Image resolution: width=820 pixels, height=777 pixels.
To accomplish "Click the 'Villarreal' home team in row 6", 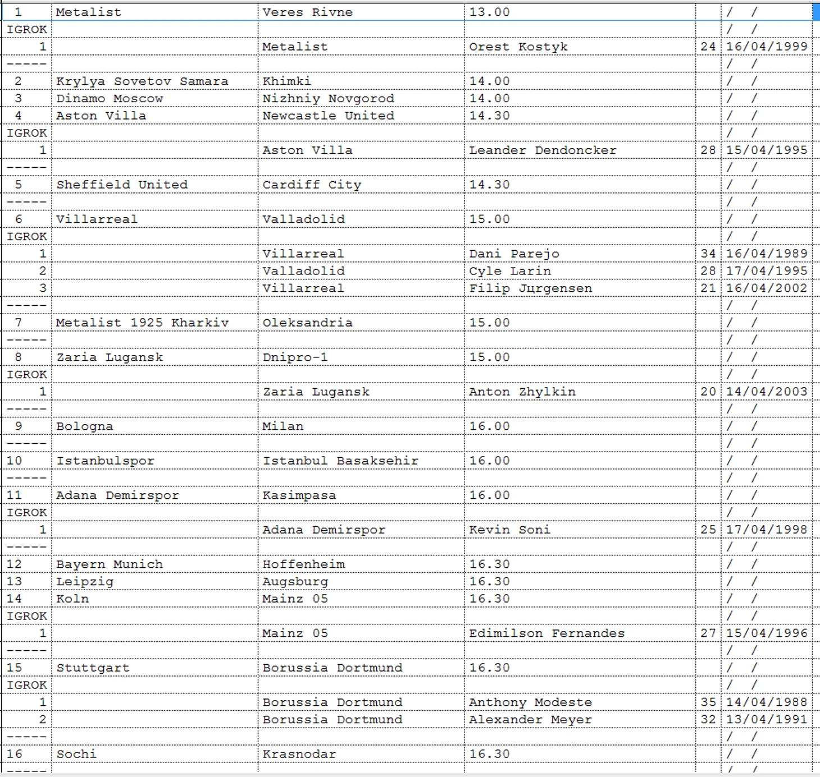I will coord(154,219).
